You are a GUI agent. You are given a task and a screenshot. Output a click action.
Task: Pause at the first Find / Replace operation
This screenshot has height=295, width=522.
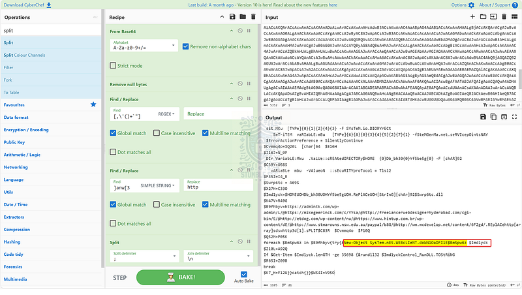coord(249,99)
